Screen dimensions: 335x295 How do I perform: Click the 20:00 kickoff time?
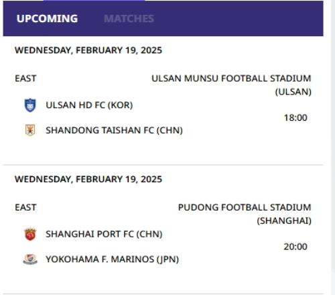[x=295, y=247]
